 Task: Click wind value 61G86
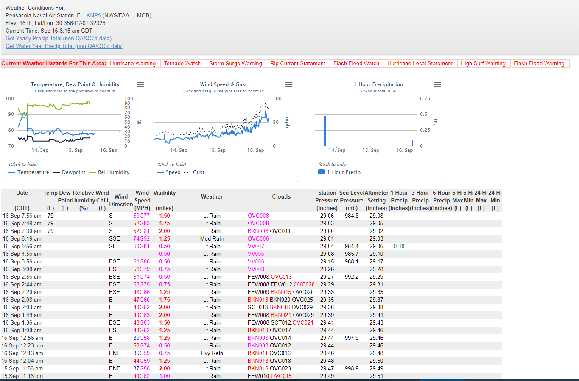pos(142,261)
